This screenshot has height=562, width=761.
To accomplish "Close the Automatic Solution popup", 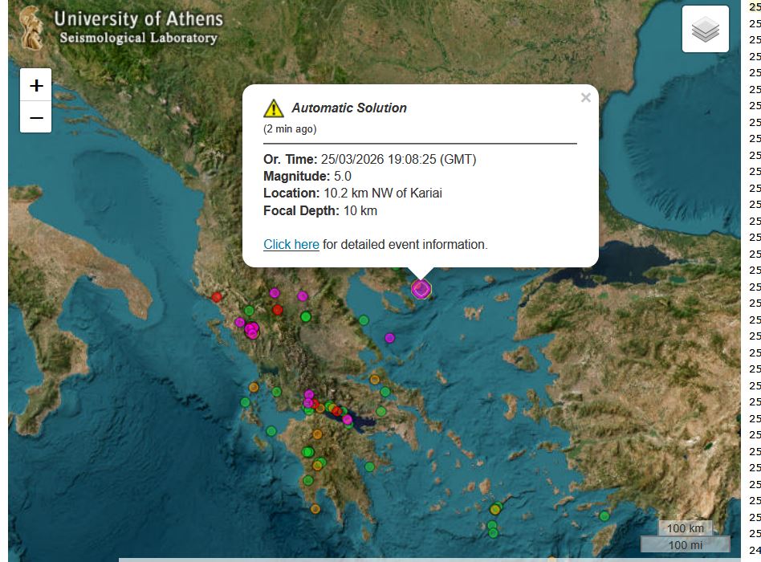I will pos(586,98).
